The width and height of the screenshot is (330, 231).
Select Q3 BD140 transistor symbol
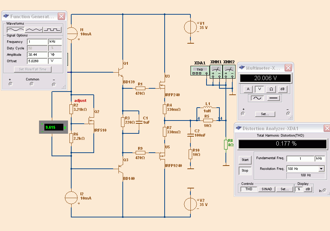[x=120, y=168]
